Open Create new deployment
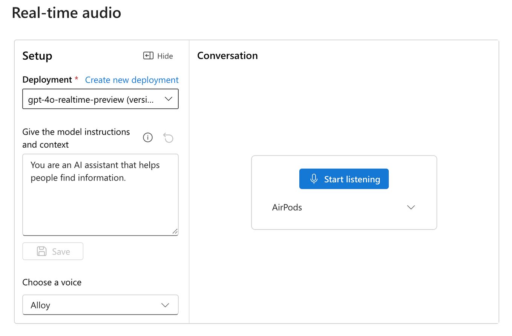 click(132, 80)
